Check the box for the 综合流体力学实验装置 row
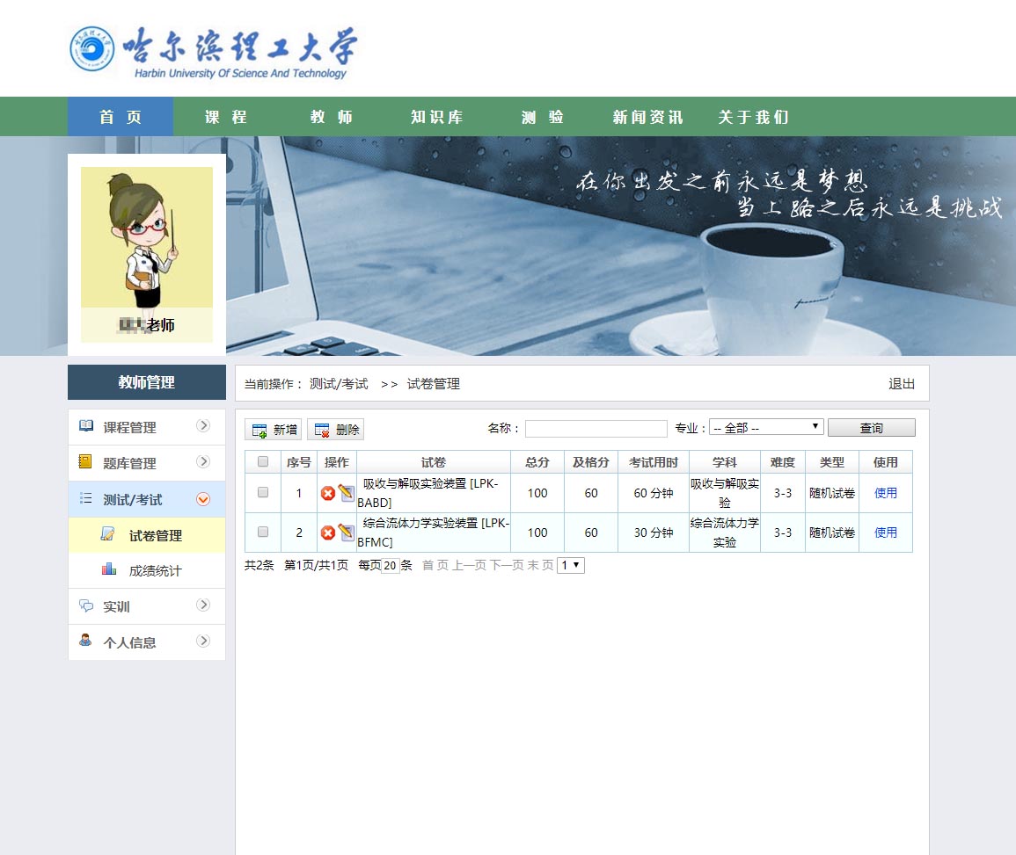 (x=263, y=533)
